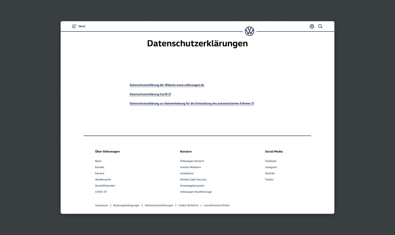Screen dimensions: 395x235
Task: Click the external link icon next to Car2X
Action: tap(170, 94)
